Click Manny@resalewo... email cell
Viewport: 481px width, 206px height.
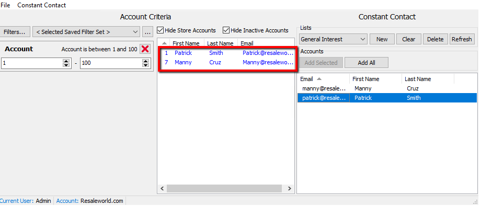[x=268, y=62]
